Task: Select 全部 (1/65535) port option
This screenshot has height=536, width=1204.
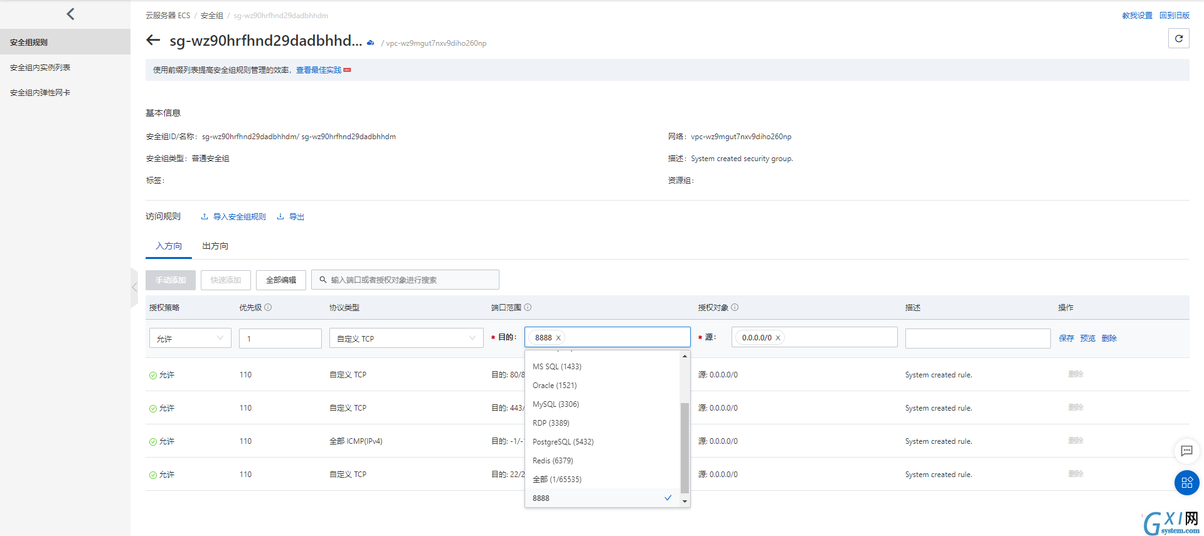Action: coord(602,480)
